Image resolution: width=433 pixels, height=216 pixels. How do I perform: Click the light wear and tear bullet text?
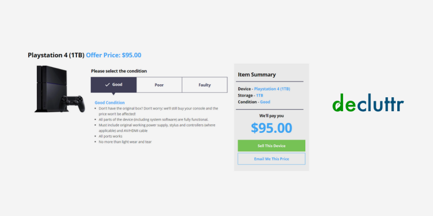pos(125,142)
